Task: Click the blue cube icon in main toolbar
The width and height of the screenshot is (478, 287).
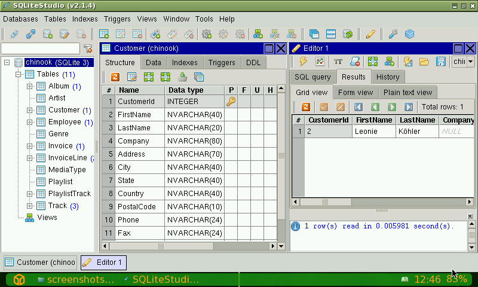Action: (409, 34)
